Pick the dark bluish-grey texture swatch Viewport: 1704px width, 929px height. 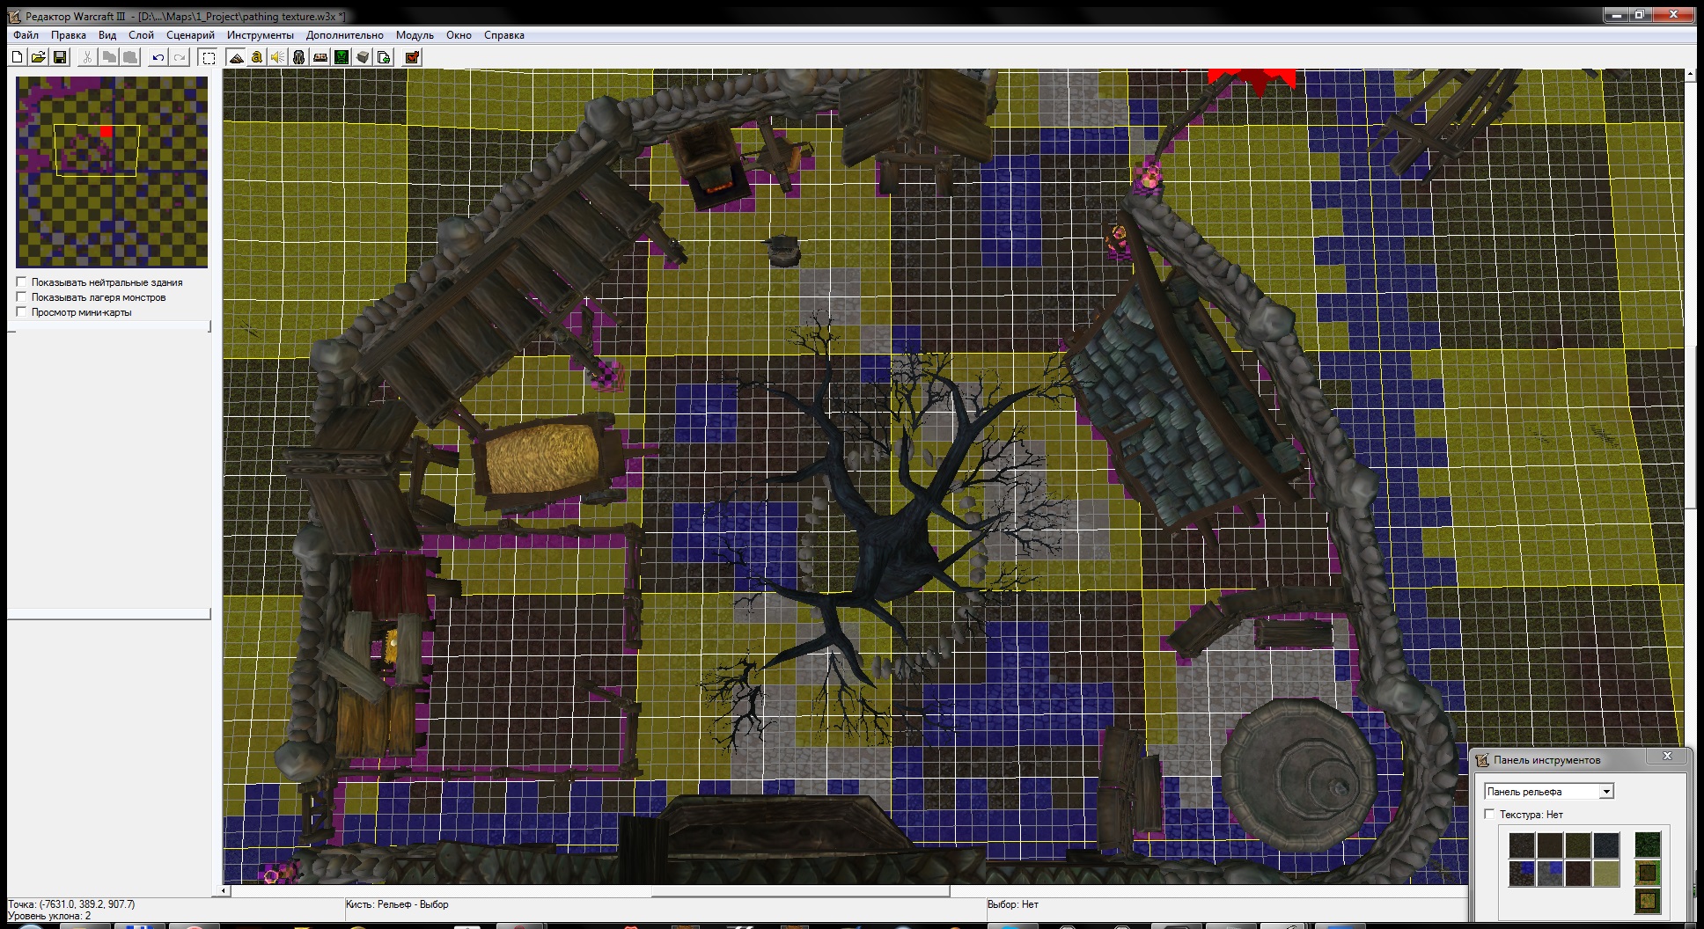[1606, 845]
